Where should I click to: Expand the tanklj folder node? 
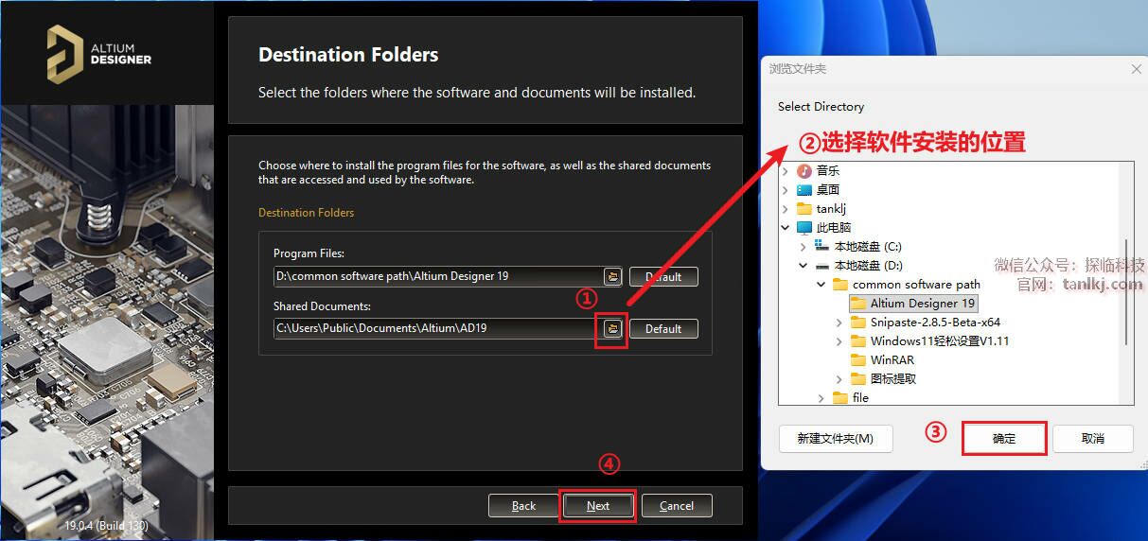(x=786, y=209)
